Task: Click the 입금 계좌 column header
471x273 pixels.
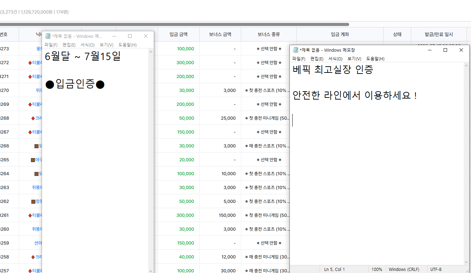Action: click(340, 35)
